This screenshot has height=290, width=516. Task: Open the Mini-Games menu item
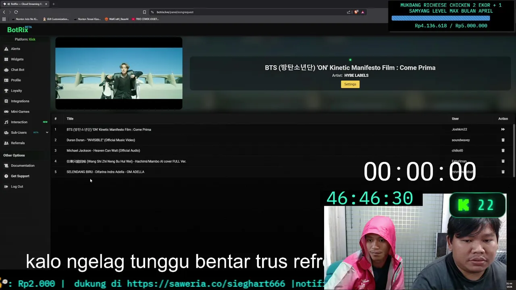(x=20, y=112)
